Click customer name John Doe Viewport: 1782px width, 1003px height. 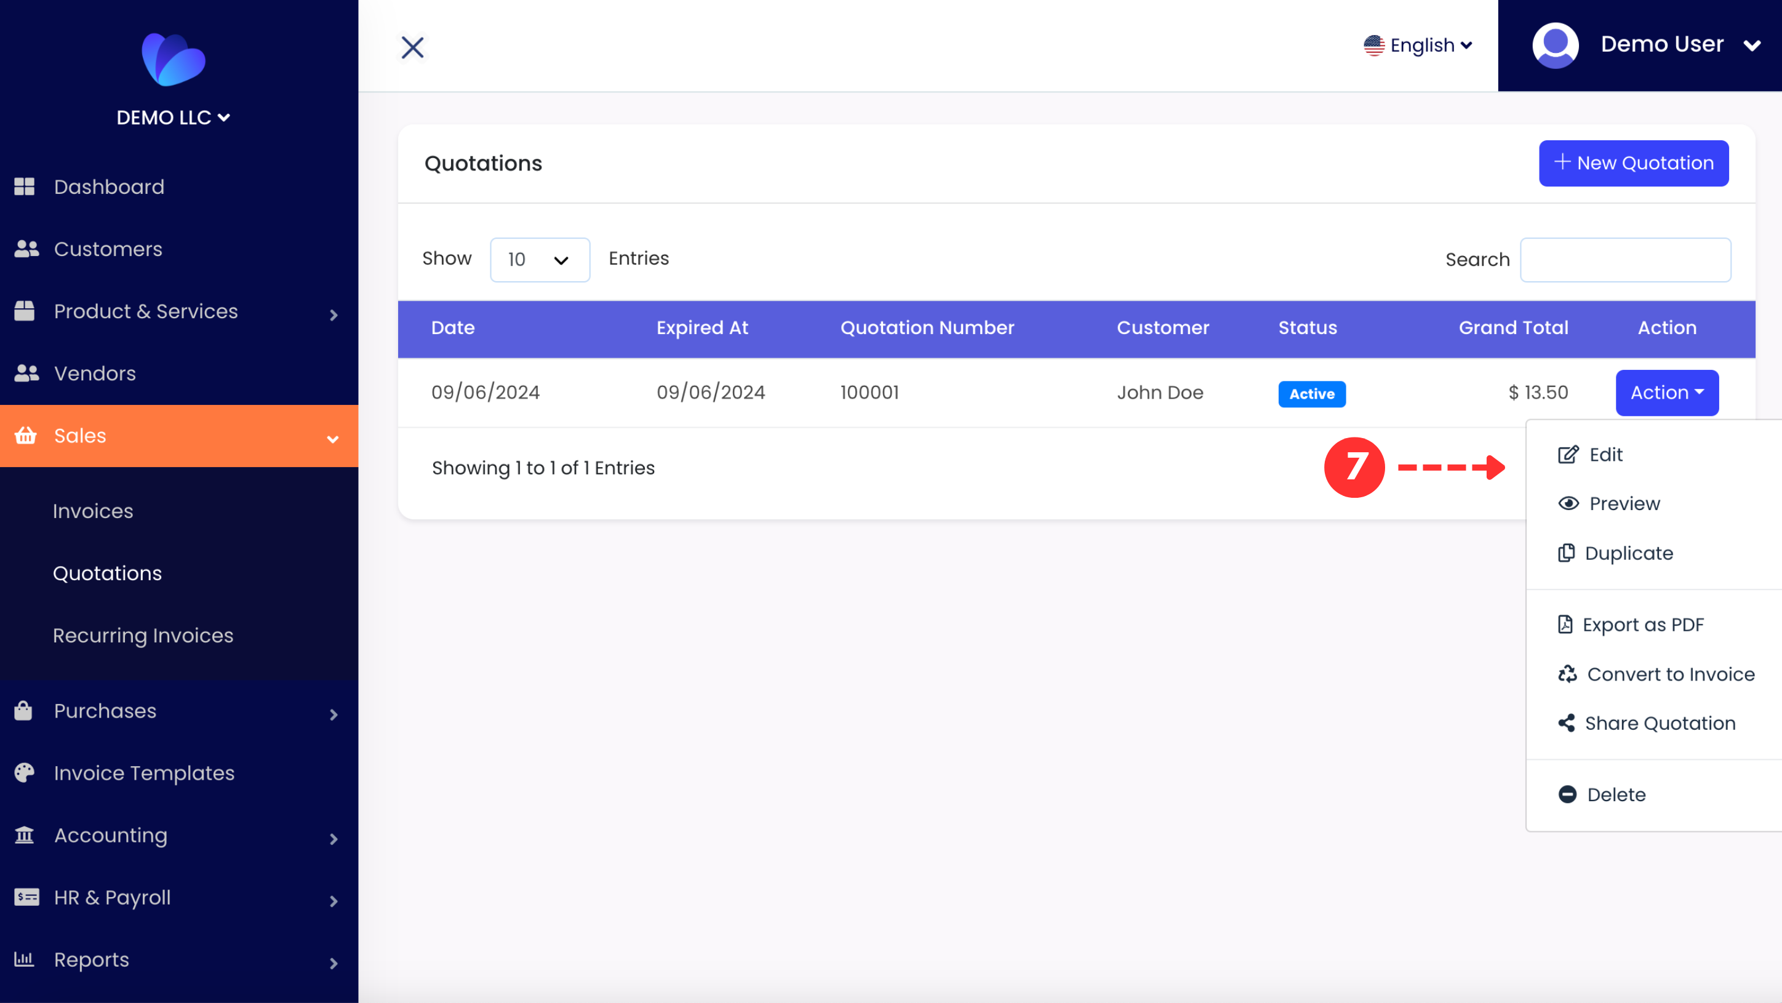click(1160, 393)
